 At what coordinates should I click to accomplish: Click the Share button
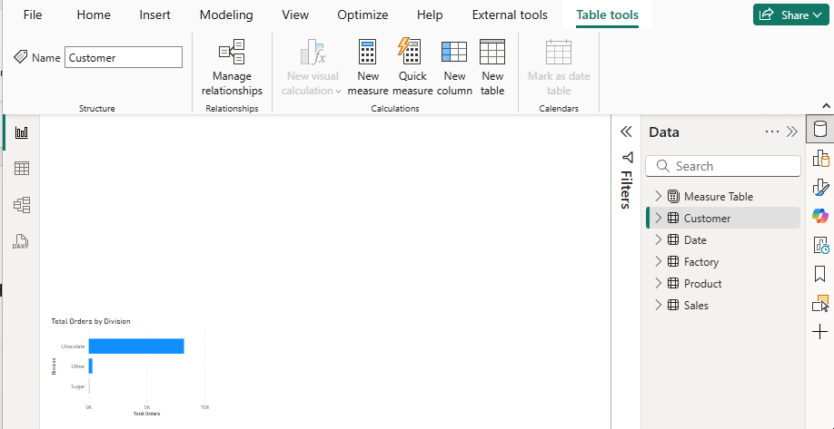pos(791,15)
